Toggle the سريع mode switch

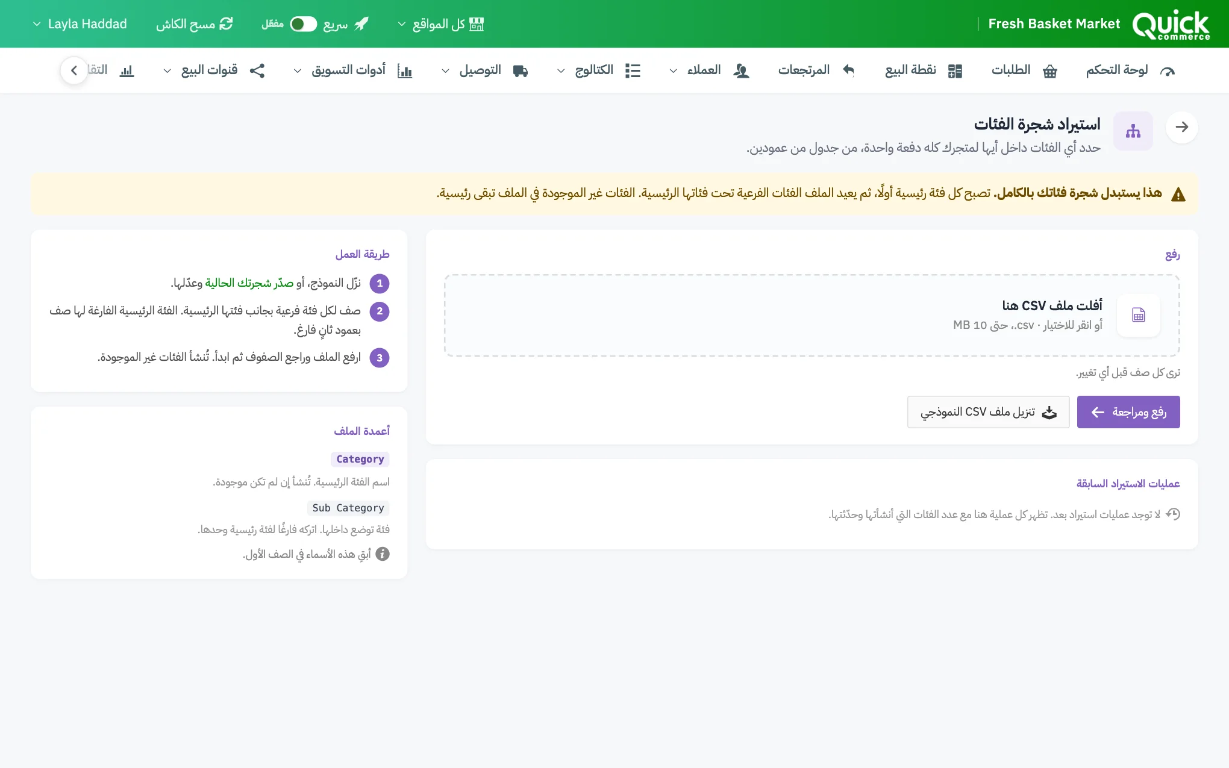coord(303,24)
